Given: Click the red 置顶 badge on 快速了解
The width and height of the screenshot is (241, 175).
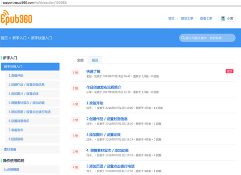Looking at the screenshot, I should pyautogui.click(x=230, y=71).
